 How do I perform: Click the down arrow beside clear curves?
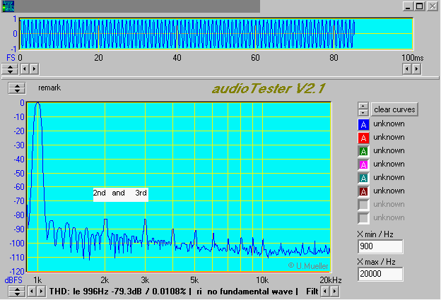(x=363, y=113)
